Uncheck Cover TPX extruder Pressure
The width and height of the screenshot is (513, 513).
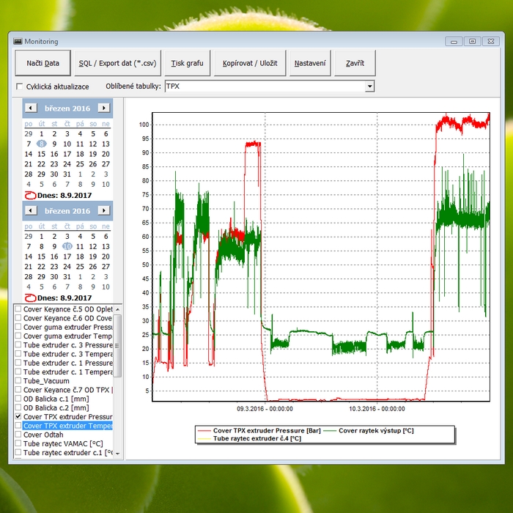pos(18,416)
